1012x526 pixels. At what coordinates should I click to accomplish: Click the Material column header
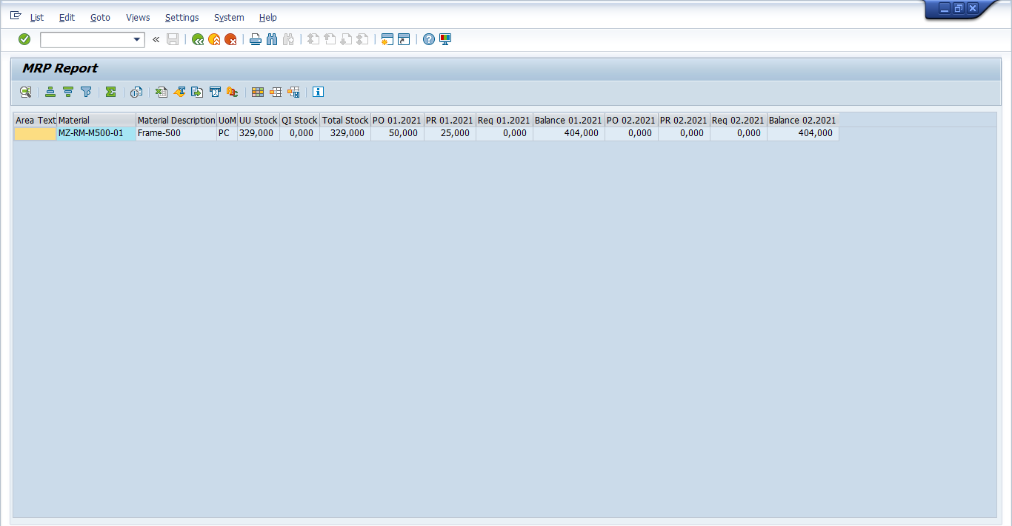click(96, 120)
